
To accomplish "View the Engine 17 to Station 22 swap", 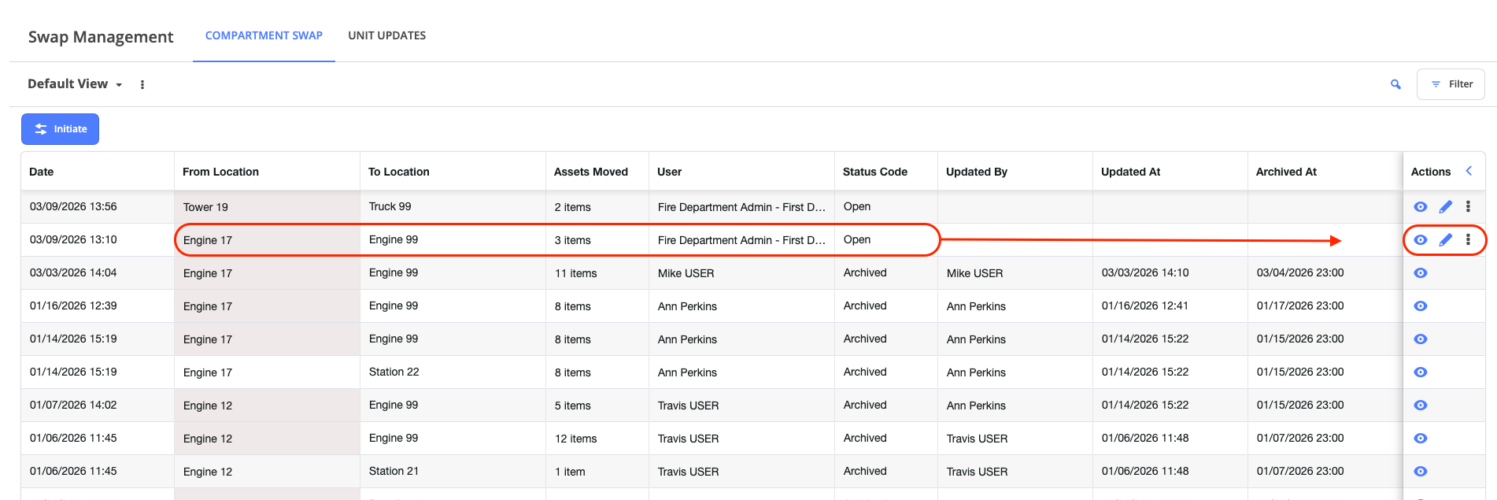I will [x=1421, y=372].
